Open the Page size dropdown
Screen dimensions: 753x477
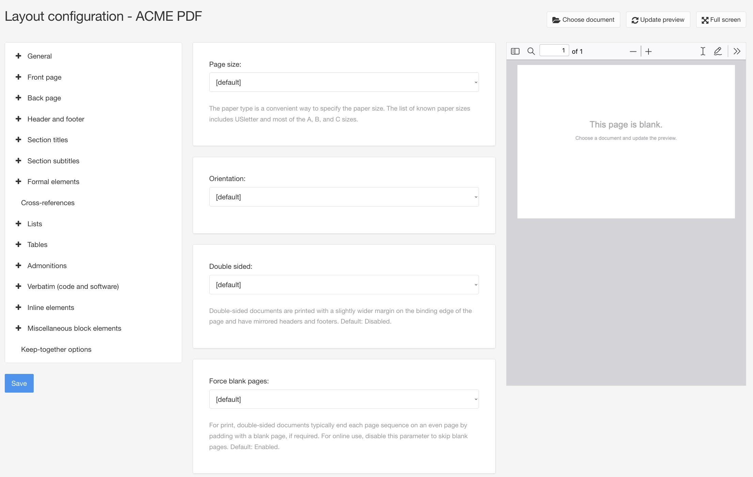pos(344,82)
